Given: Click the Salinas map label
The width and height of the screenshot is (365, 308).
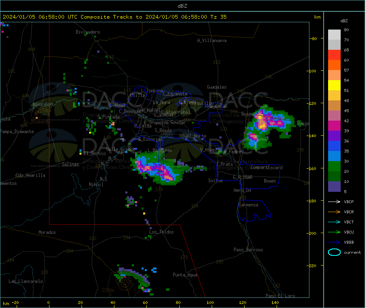Looking at the screenshot, I should 70,164.
